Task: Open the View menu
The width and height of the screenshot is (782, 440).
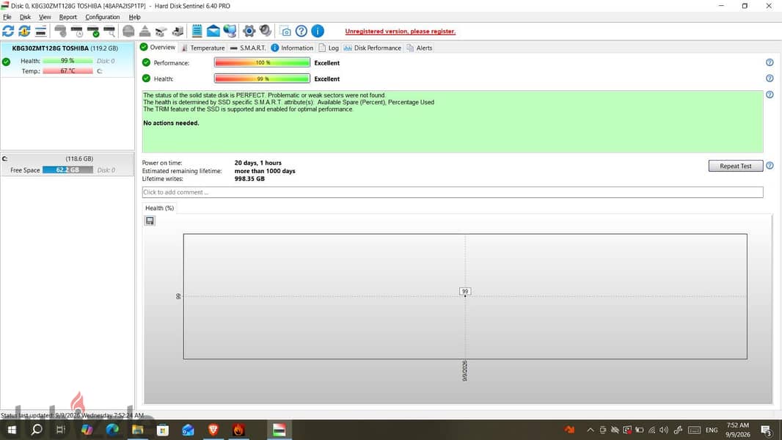Action: pos(45,17)
